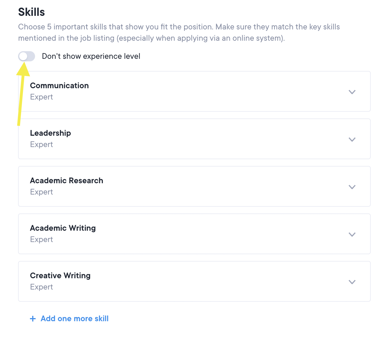Screen dimensions: 386x341
Task: Click the Expert level under Communication
Action: (x=42, y=97)
